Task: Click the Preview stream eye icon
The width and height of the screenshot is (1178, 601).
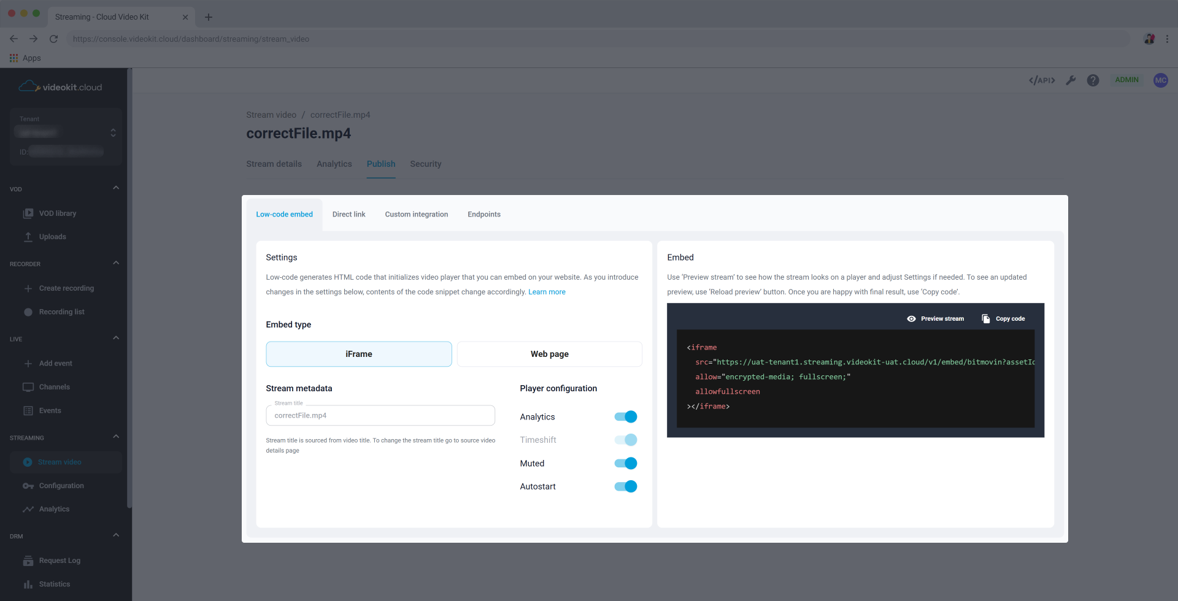Action: 911,319
